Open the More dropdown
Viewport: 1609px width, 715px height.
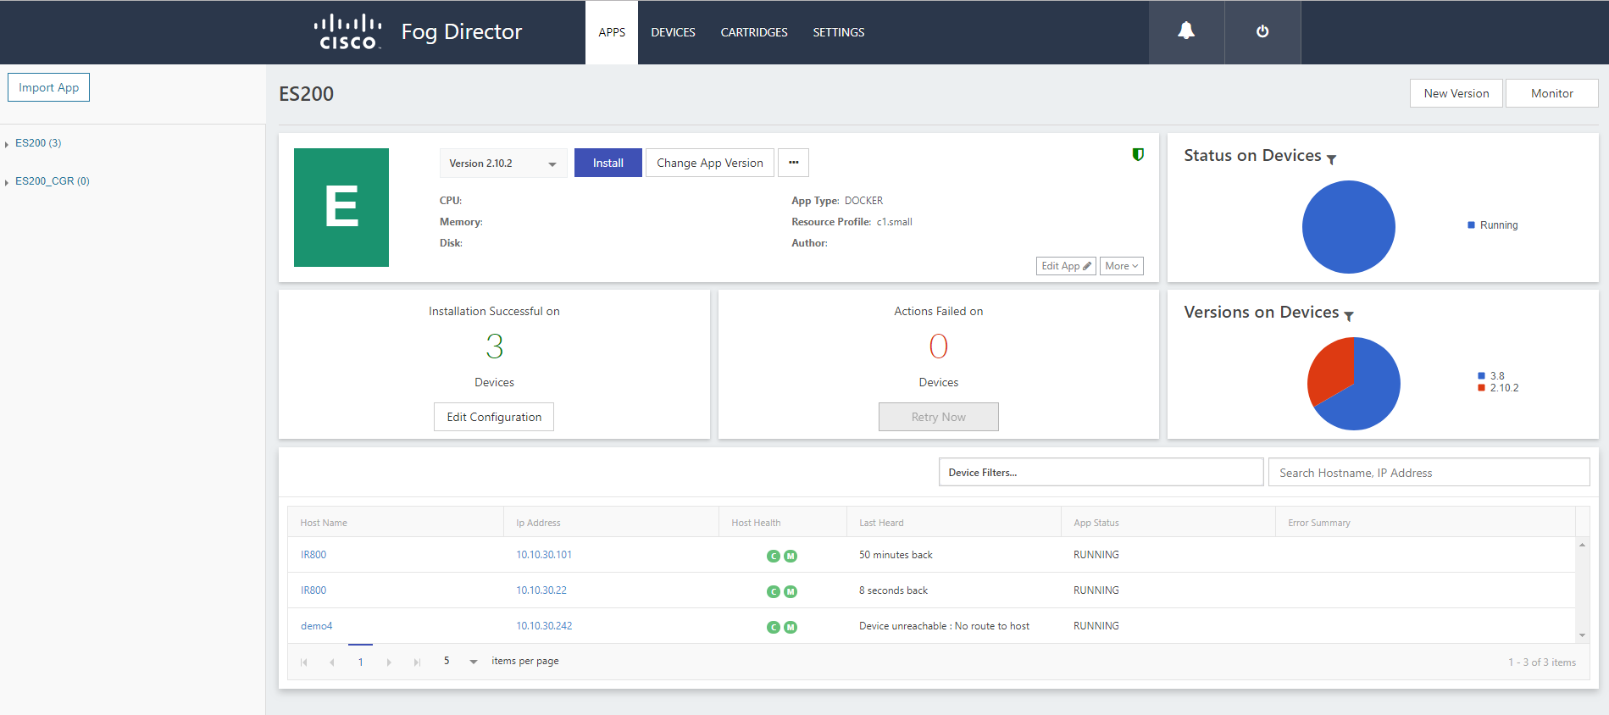[1122, 266]
